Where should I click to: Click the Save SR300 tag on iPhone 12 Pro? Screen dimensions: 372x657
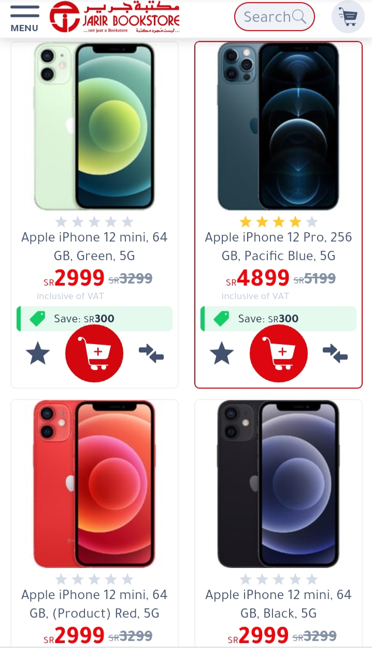pos(279,319)
